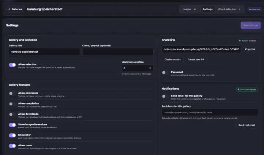Go back to Galleries list
This screenshot has height=155, width=264.
pos(15,9)
